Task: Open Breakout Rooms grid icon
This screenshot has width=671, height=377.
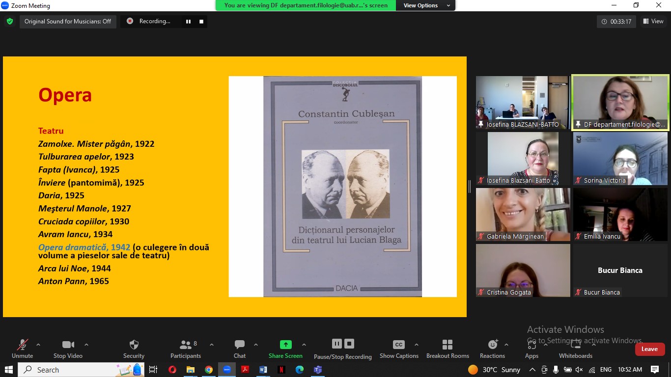Action: coord(447,345)
